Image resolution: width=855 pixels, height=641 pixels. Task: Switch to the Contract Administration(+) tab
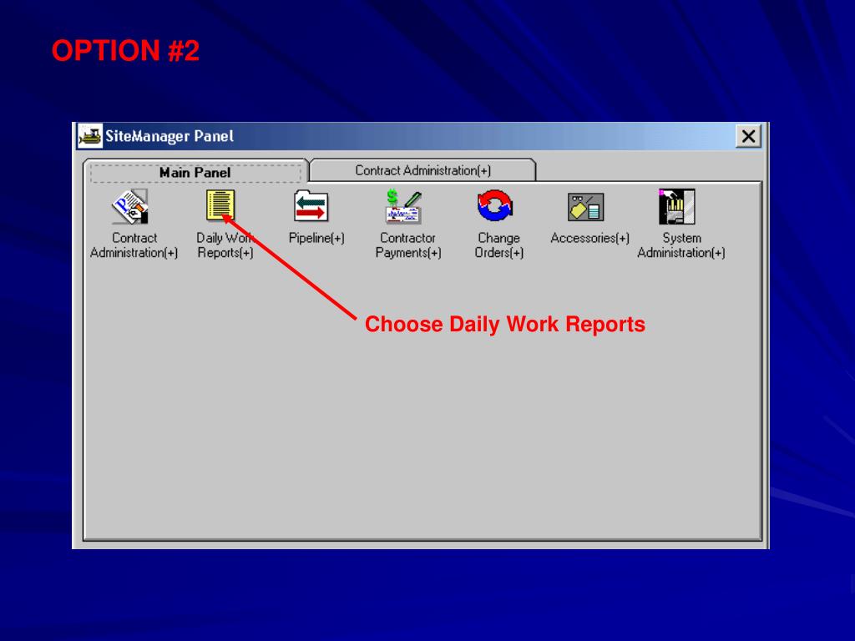422,170
